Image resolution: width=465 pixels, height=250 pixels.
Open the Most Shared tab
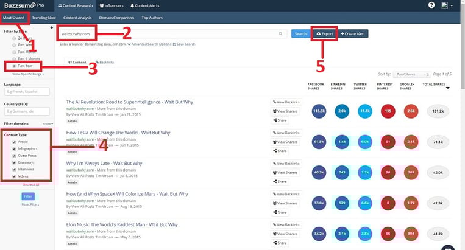(13, 18)
